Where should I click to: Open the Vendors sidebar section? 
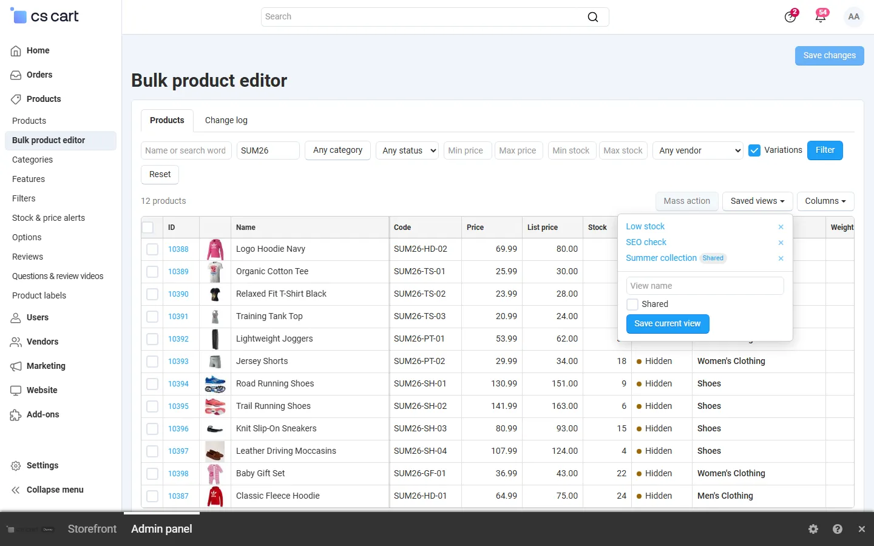[x=42, y=342]
